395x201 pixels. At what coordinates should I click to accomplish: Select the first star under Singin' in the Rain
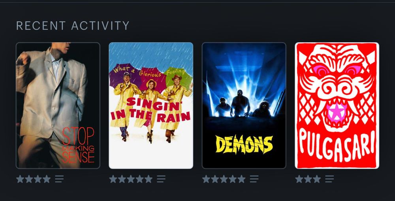pos(113,179)
